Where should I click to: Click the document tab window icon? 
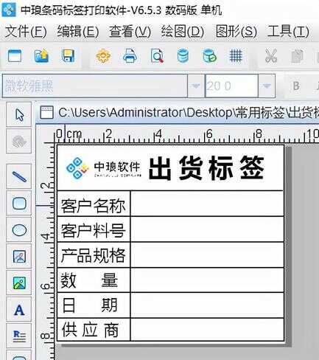(x=46, y=113)
